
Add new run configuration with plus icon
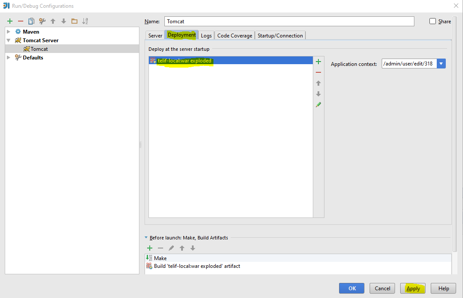pyautogui.click(x=10, y=21)
